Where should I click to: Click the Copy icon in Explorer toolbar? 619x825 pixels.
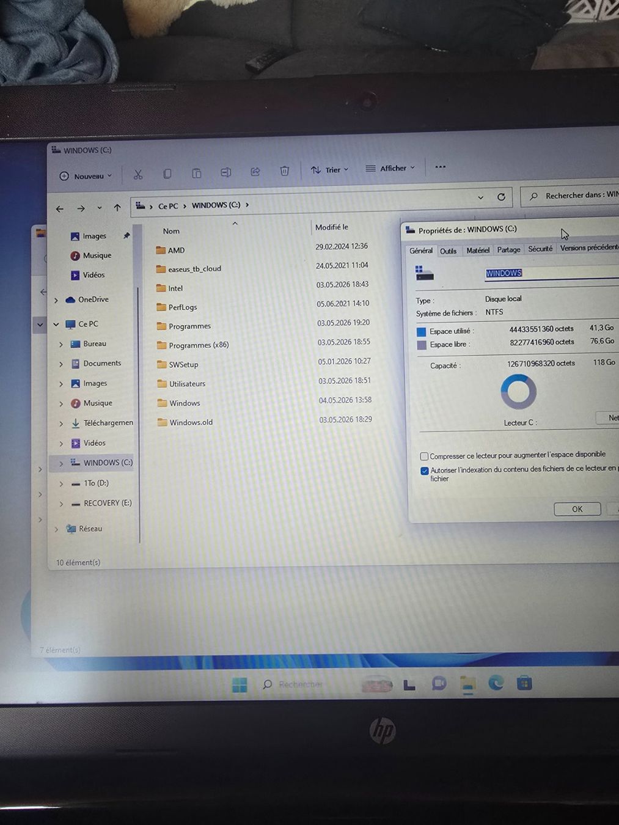pyautogui.click(x=167, y=174)
